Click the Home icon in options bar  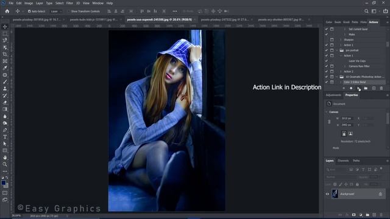(x=7, y=11)
